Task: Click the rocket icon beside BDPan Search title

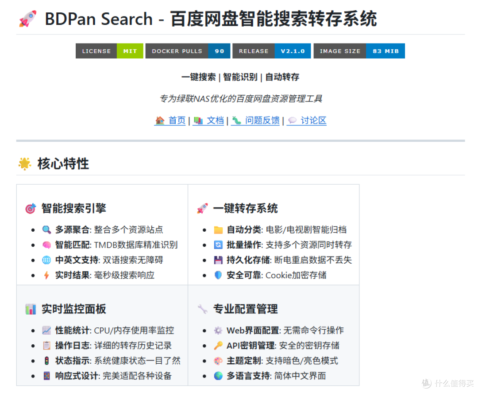Action: point(27,19)
